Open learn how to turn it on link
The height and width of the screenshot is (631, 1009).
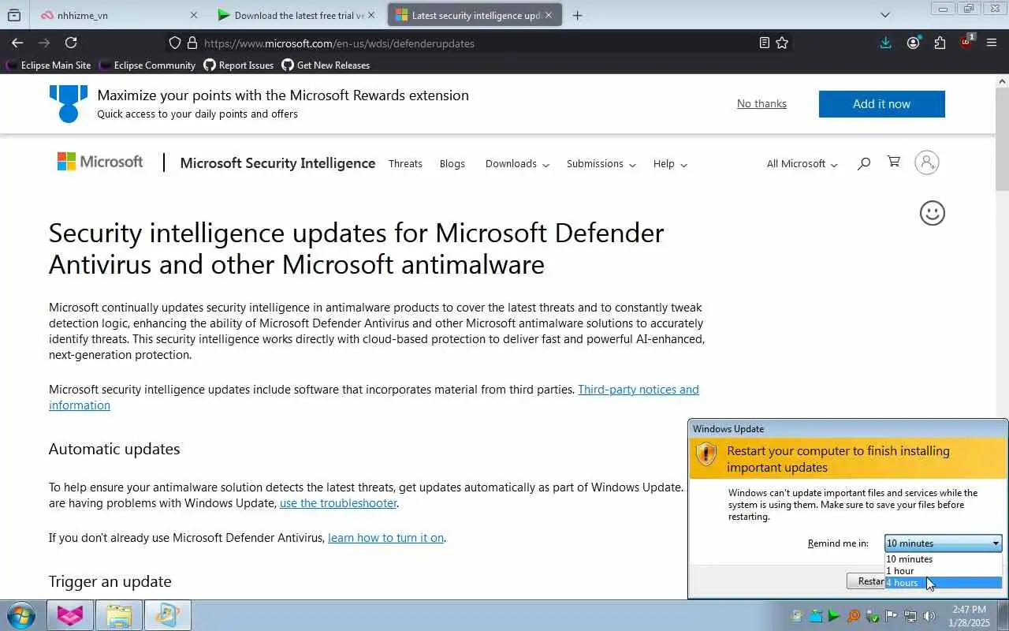(x=385, y=537)
